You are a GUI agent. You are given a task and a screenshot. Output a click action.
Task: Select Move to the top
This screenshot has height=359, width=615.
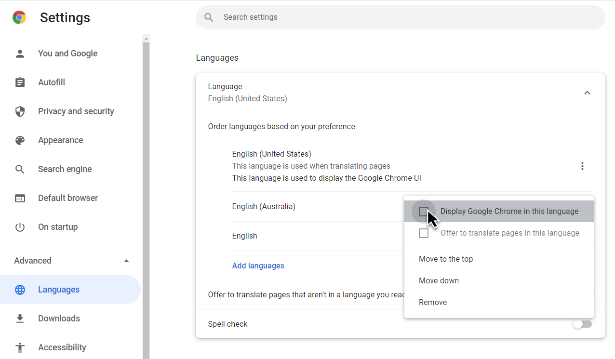pos(499,259)
